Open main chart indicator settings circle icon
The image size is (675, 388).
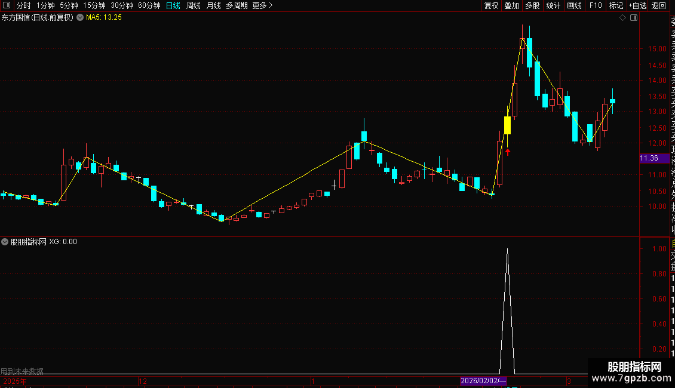point(80,18)
